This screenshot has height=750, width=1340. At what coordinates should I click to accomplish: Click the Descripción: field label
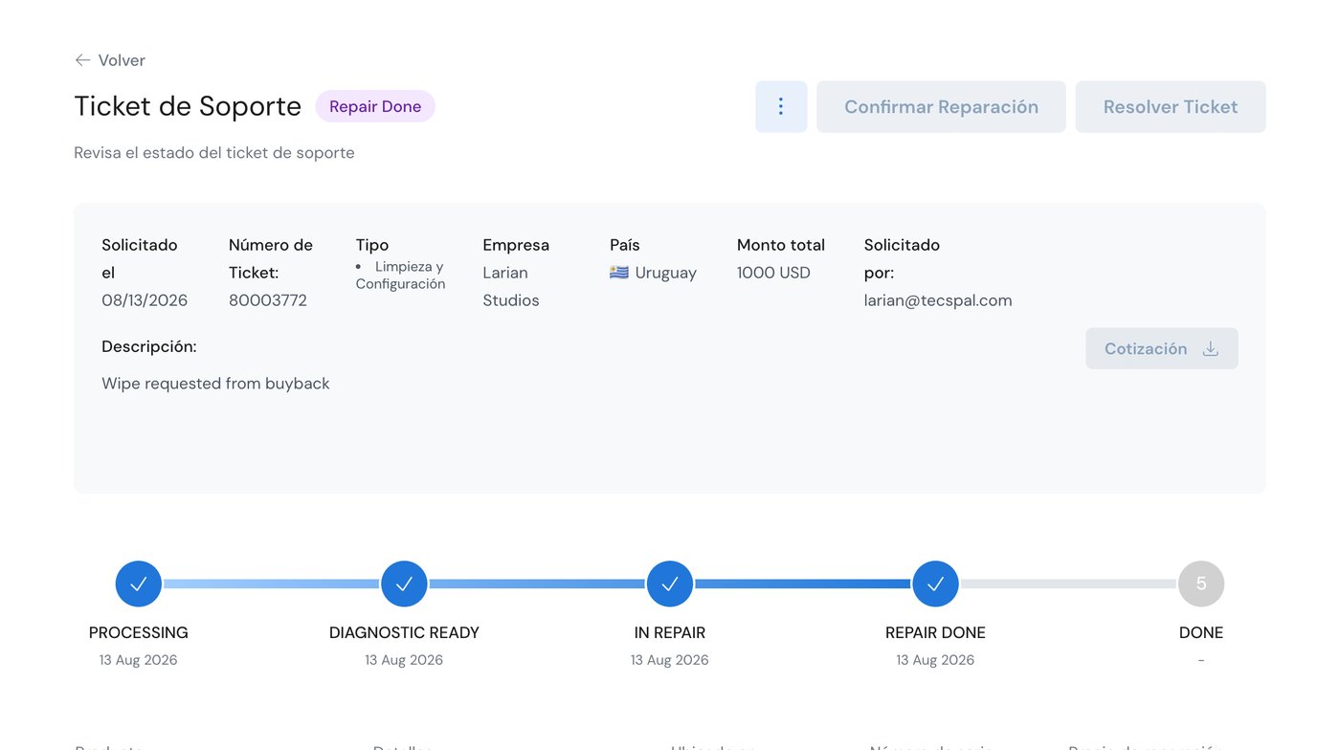[x=149, y=346]
